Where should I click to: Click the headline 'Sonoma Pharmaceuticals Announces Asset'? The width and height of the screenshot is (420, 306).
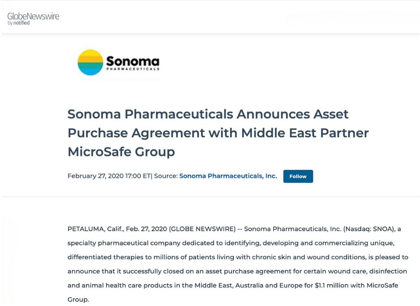208,114
